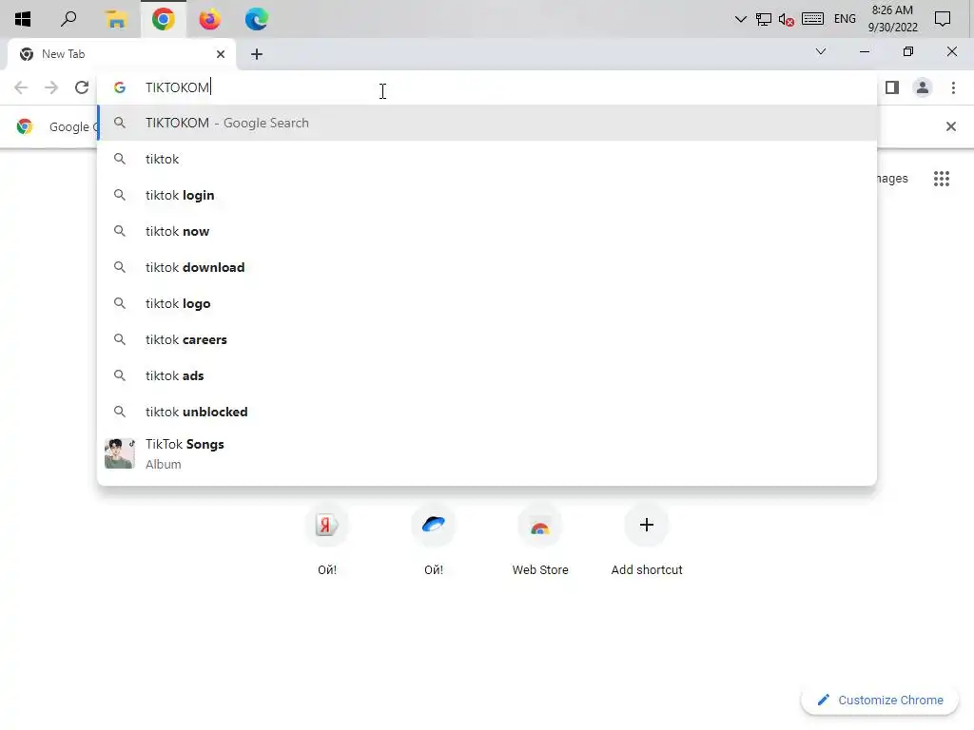This screenshot has width=974, height=730.
Task: Open the Yandex 'Ой!' shortcut
Action: coord(327,539)
